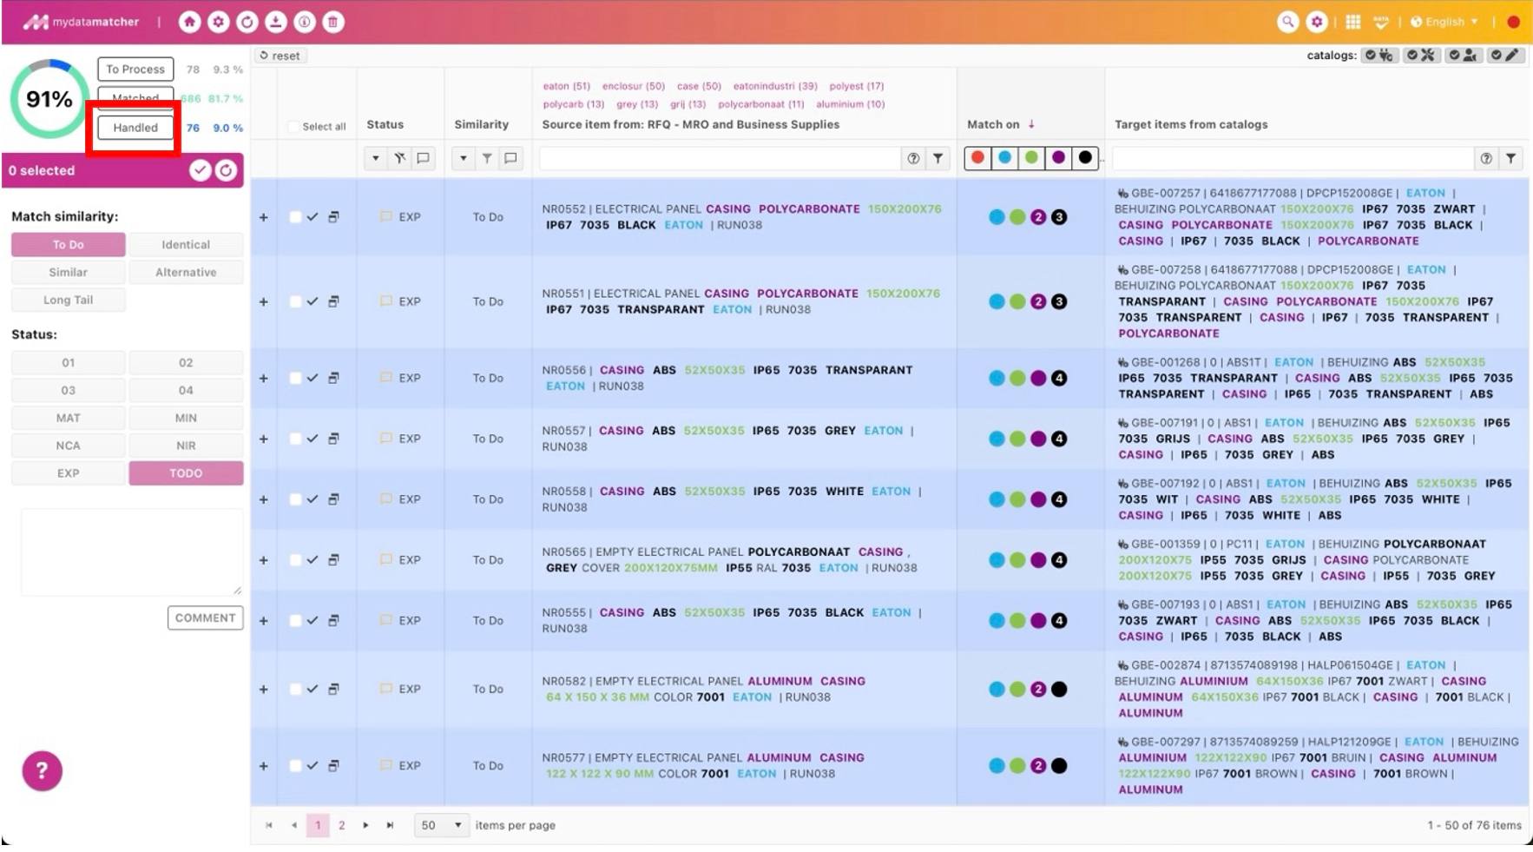The image size is (1533, 852).
Task: Click the Source item search input field
Action: (x=719, y=158)
